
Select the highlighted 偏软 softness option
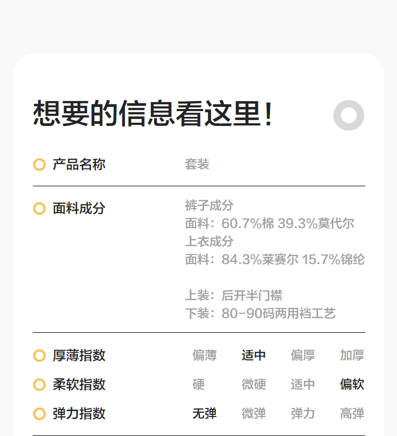tap(352, 385)
